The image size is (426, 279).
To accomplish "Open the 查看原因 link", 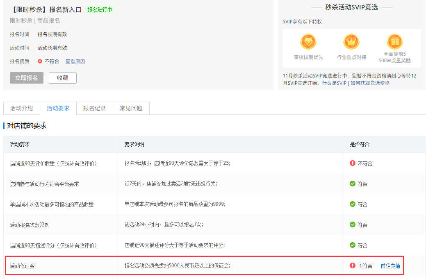I will (x=75, y=61).
